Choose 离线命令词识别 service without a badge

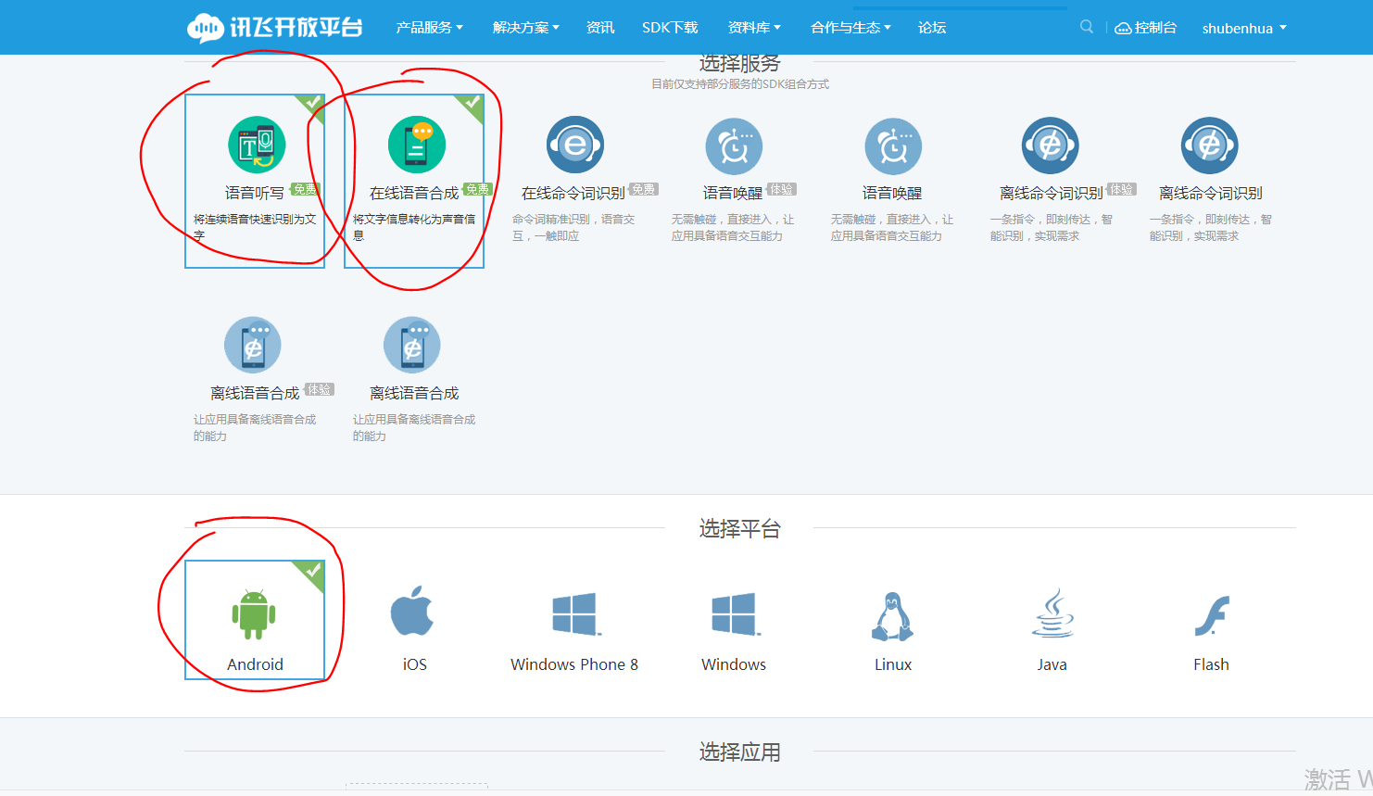pos(1210,145)
